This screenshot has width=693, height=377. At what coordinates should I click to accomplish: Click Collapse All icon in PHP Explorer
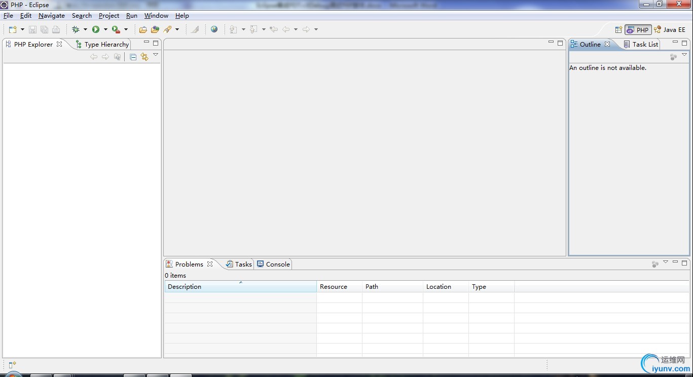(x=133, y=57)
